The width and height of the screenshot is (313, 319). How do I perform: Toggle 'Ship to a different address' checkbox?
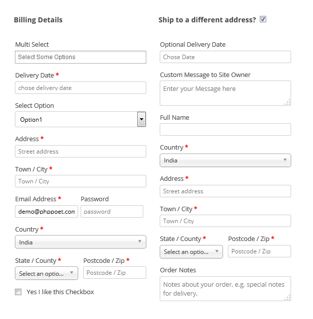pos(263,19)
